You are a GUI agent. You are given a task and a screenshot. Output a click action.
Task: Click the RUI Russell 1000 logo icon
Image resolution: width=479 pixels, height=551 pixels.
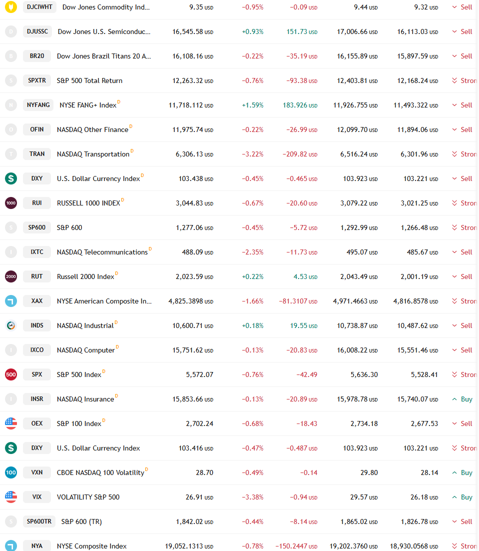coord(11,203)
